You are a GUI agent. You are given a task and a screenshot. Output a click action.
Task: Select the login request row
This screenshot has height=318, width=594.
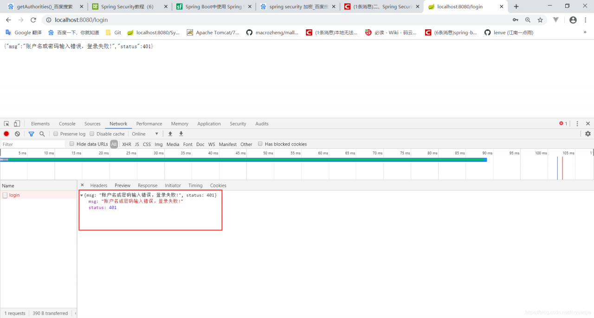39,195
